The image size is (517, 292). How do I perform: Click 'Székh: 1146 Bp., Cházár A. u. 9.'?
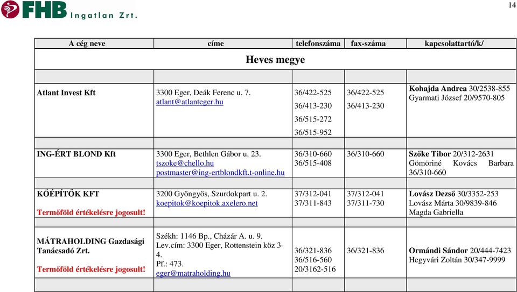pyautogui.click(x=209, y=236)
